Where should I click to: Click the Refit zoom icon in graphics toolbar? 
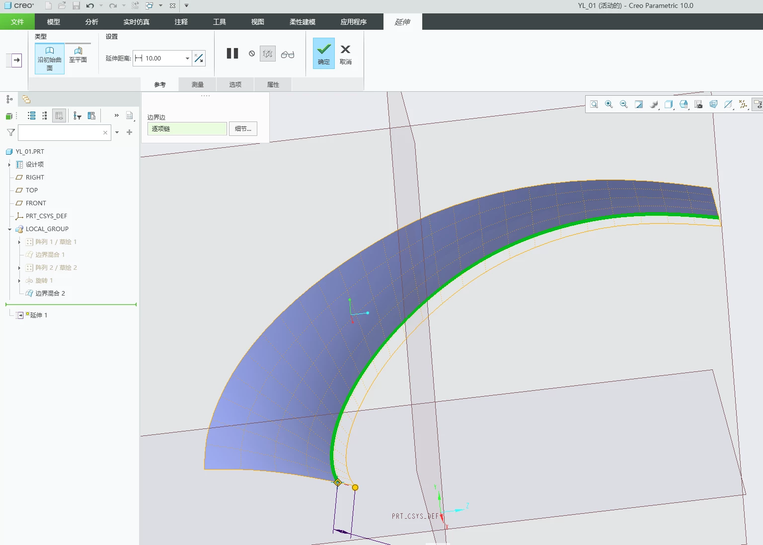[594, 104]
